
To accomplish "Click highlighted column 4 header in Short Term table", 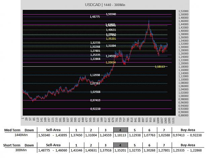I will click(121, 145).
